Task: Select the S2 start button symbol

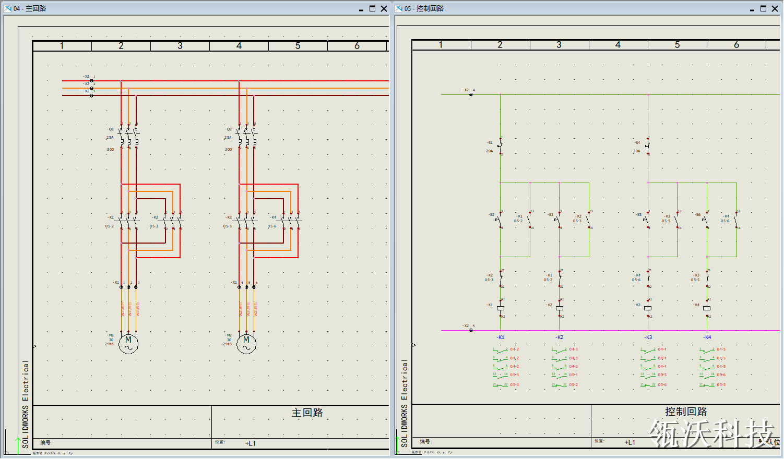Action: (x=499, y=220)
